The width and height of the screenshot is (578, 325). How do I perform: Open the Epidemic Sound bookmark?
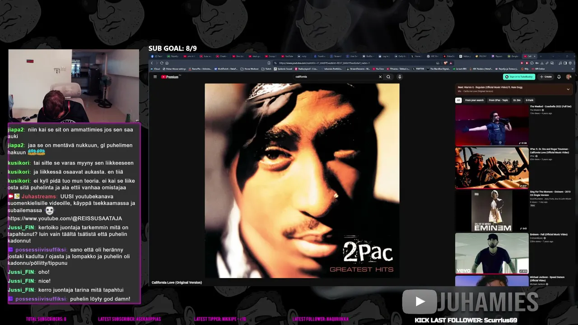tap(283, 69)
